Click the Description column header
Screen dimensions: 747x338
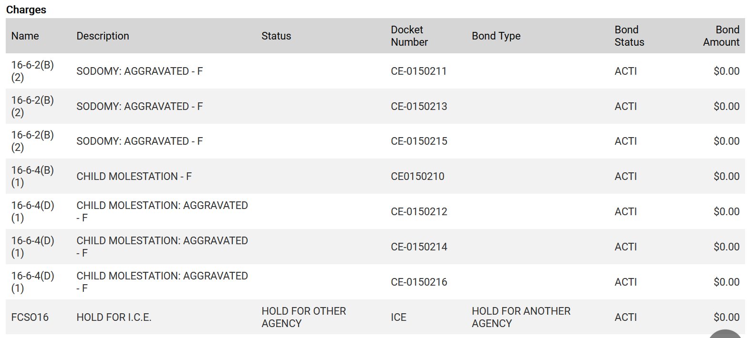[103, 36]
